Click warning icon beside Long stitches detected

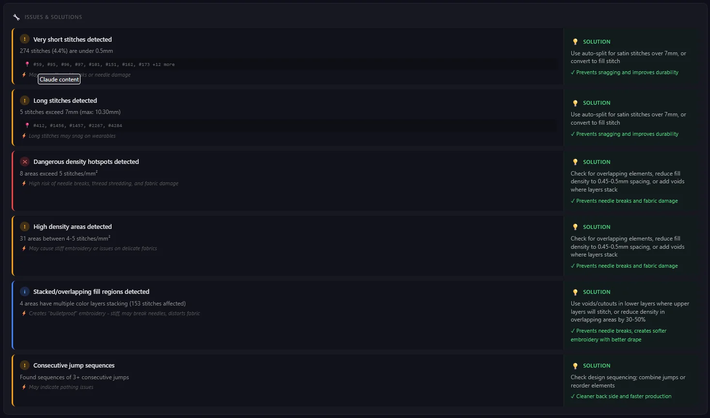[x=25, y=100]
